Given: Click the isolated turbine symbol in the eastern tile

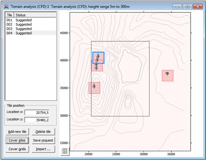Looking at the screenshot, I should pos(167,73).
